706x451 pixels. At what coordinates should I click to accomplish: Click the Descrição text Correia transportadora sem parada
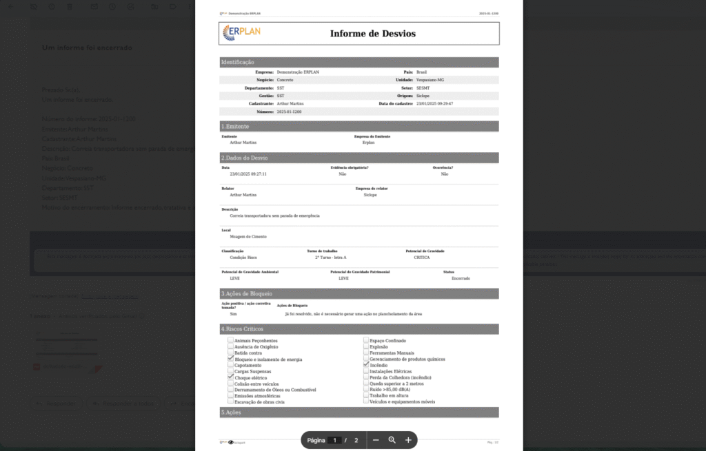tap(274, 216)
